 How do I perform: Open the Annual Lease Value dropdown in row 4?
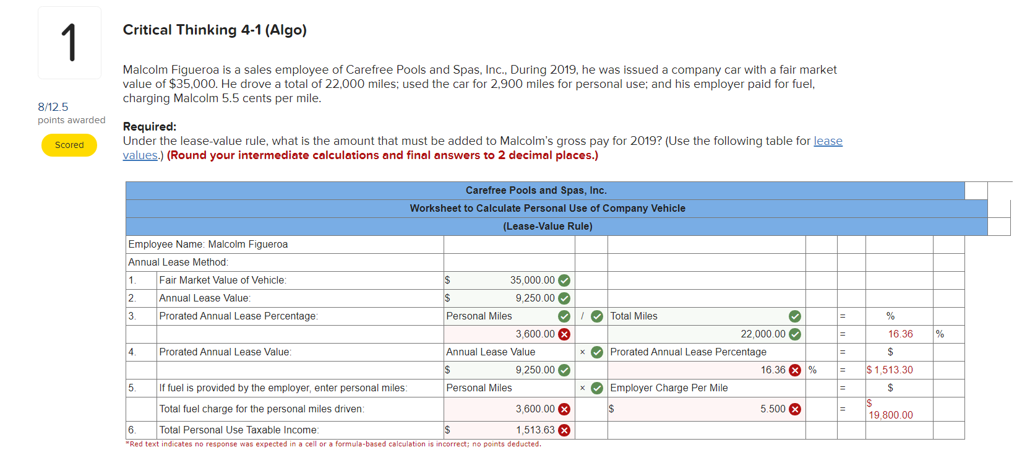(509, 352)
